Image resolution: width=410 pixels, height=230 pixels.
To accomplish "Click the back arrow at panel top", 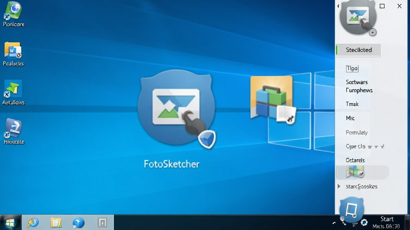I will pyautogui.click(x=338, y=6).
